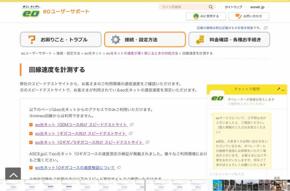Select the お困りごと・トラブル tab
This screenshot has height=191, width=290.
coord(61,40)
